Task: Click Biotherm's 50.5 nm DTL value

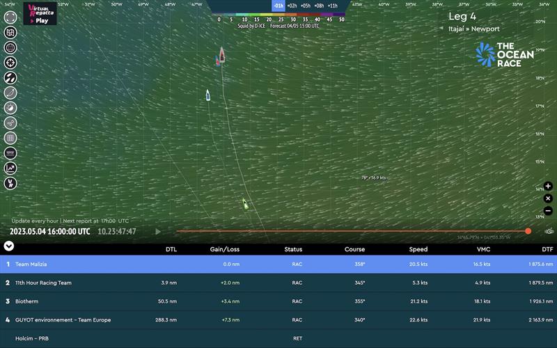Action: (167, 301)
